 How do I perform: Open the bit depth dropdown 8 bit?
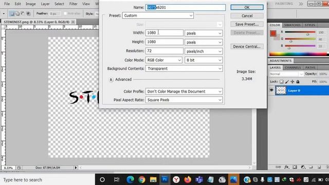(x=204, y=60)
